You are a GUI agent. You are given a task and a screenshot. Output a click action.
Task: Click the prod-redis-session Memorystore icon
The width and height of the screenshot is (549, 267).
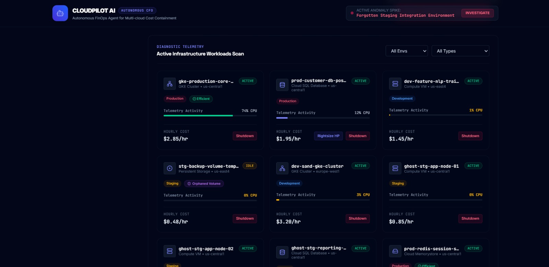(395, 251)
